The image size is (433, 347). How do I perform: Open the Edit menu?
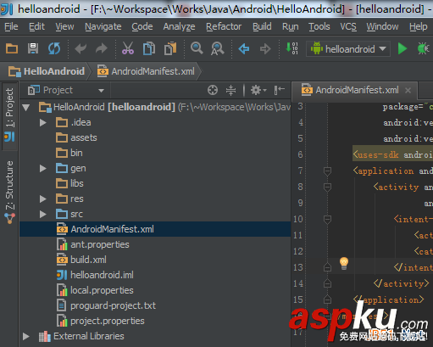point(36,26)
